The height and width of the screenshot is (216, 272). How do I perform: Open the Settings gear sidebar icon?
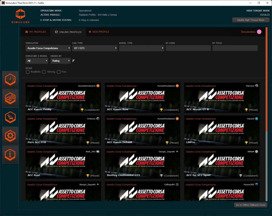(x=10, y=136)
